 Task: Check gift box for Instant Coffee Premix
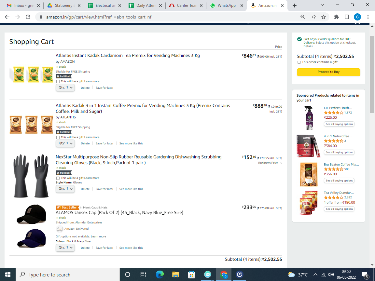coord(58,138)
